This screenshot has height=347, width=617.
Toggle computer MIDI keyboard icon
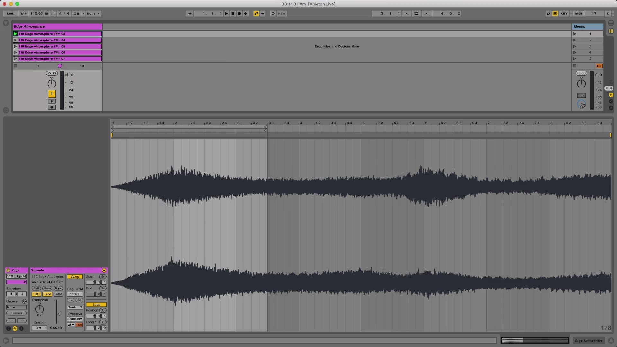coord(555,13)
